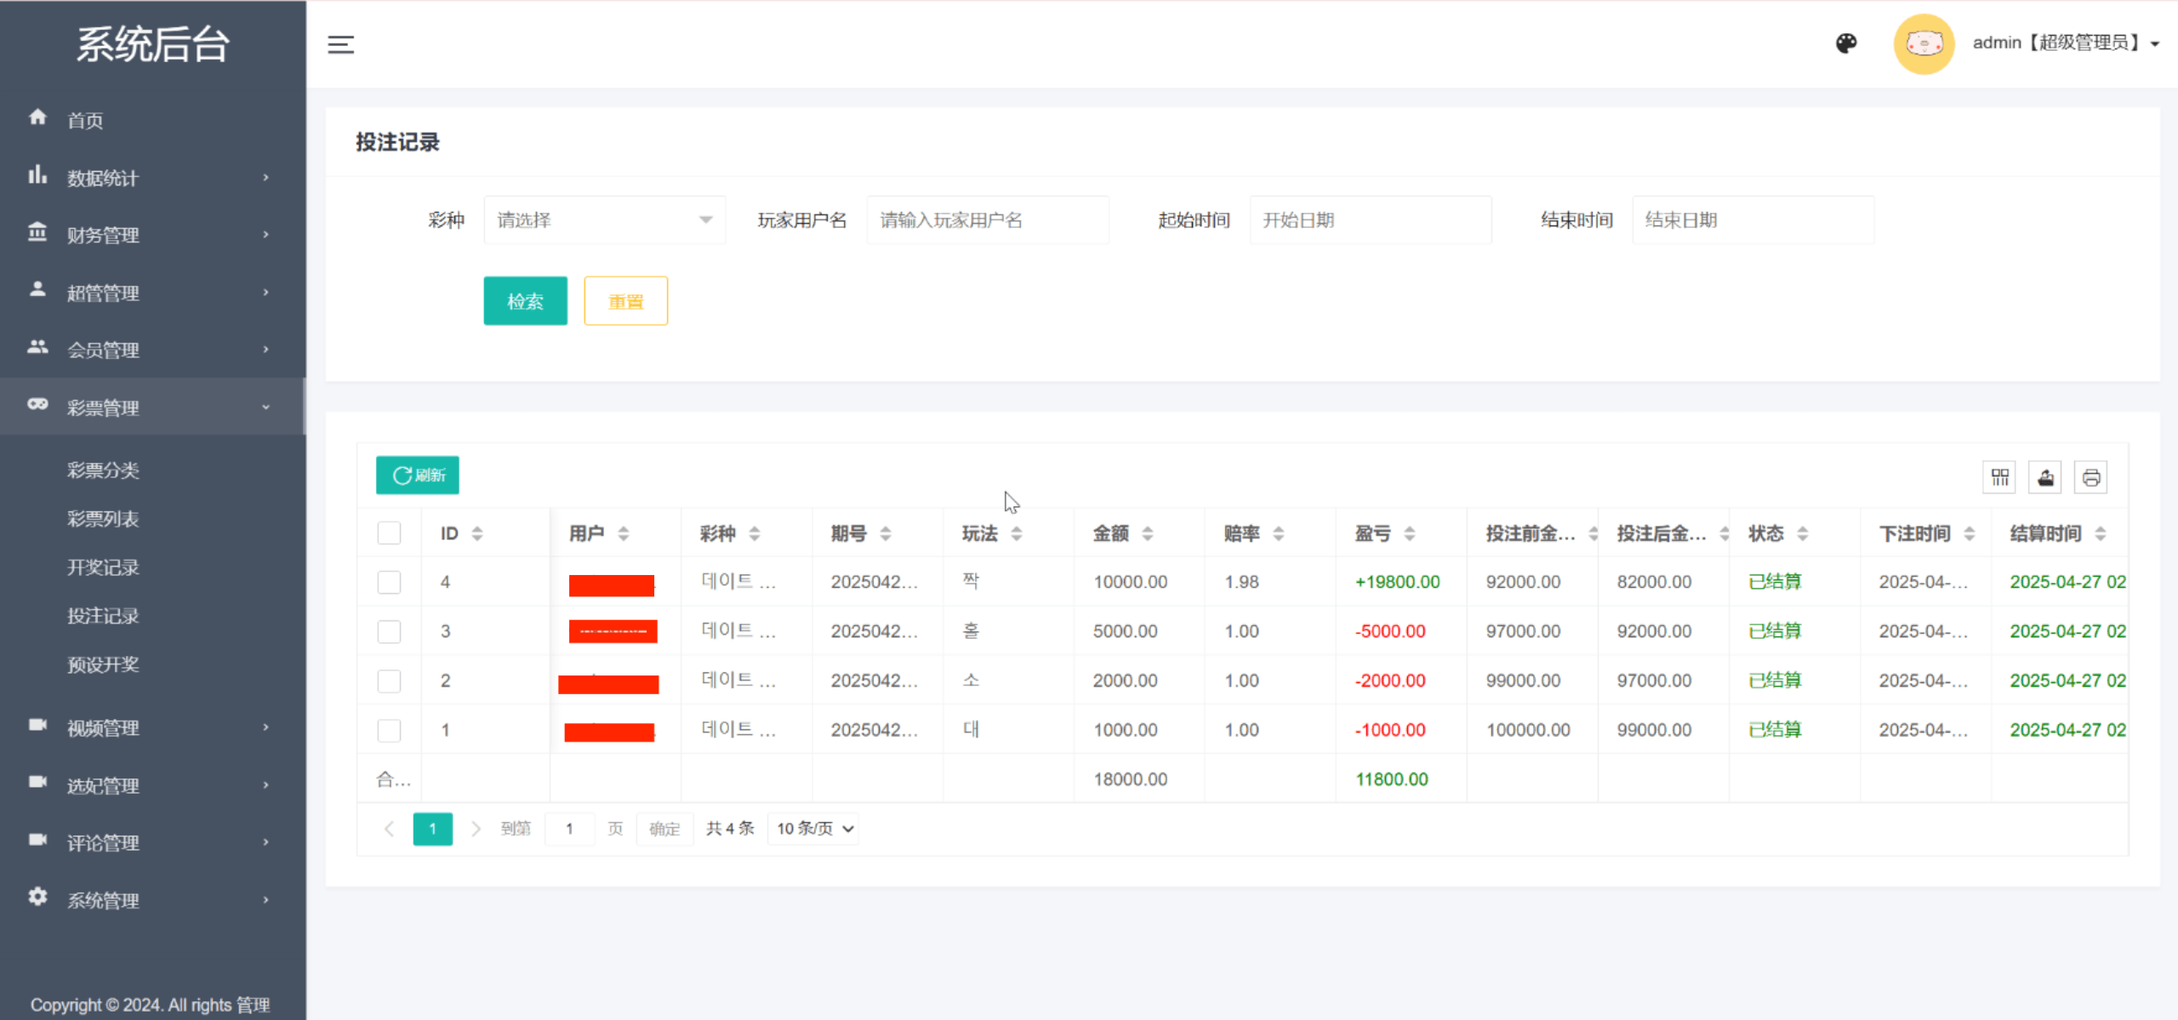2178x1020 pixels.
Task: Go to 首页 in the sidebar
Action: tap(85, 120)
